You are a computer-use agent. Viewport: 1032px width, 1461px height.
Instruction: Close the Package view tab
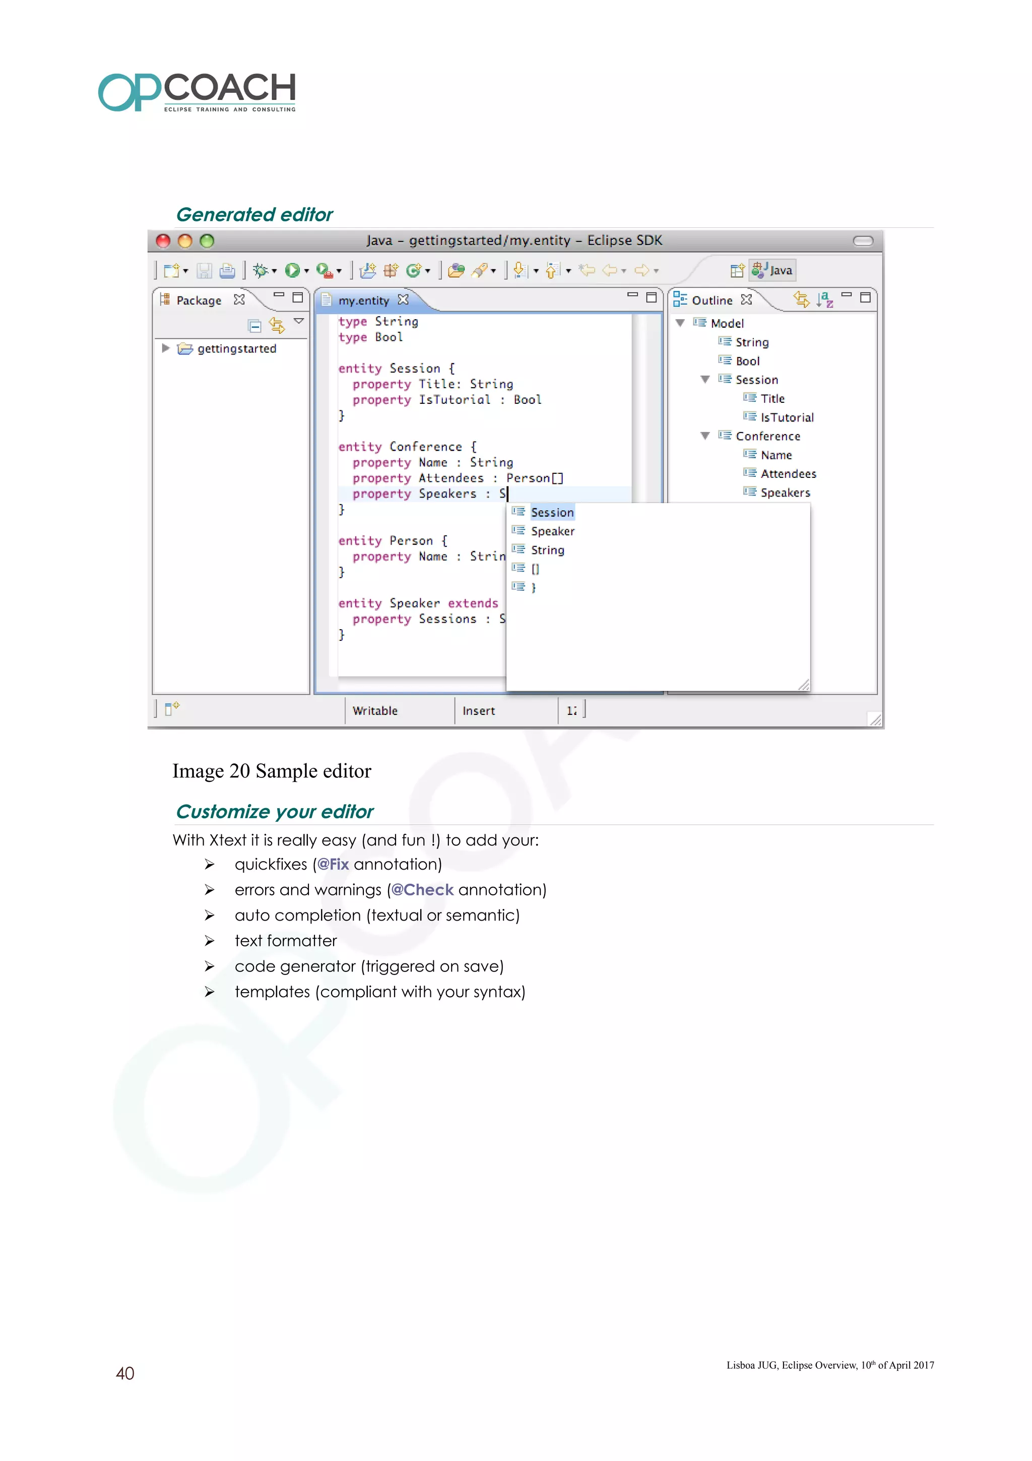239,299
